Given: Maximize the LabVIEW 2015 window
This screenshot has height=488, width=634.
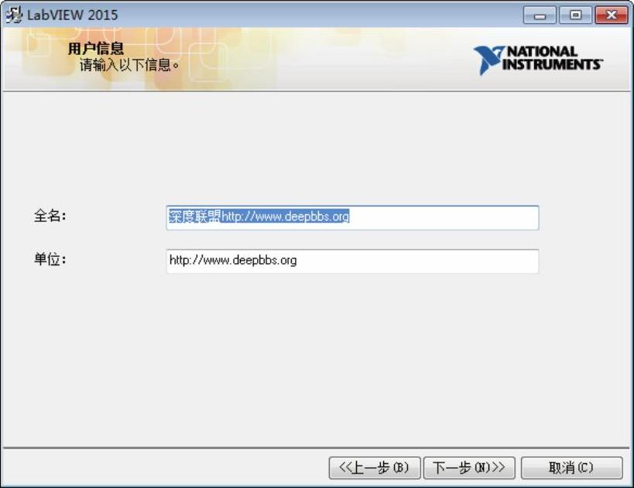Looking at the screenshot, I should pyautogui.click(x=575, y=15).
